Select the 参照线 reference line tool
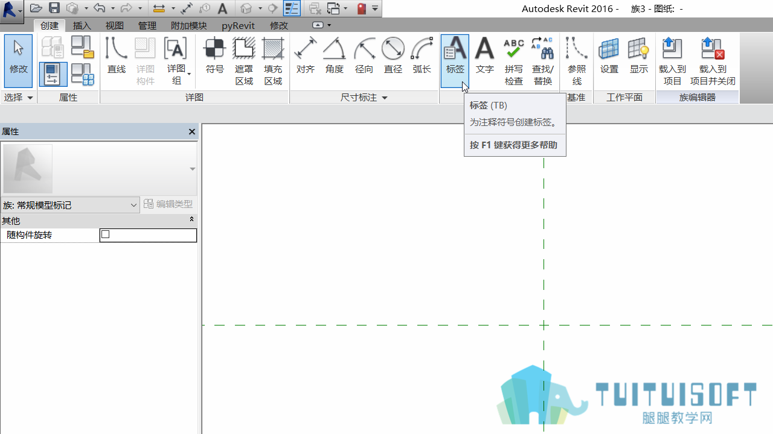773x434 pixels. tap(577, 61)
